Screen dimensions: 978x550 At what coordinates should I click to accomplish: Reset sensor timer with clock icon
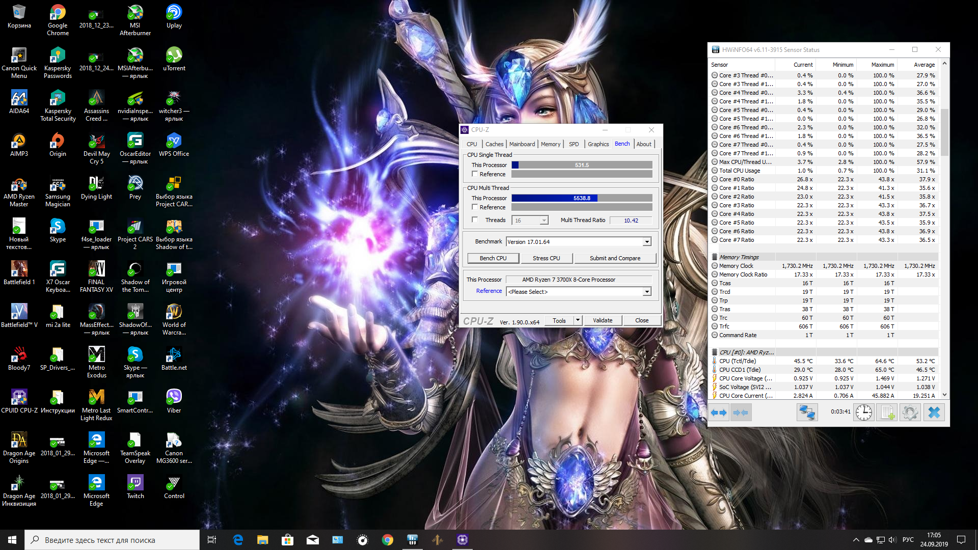click(x=864, y=413)
